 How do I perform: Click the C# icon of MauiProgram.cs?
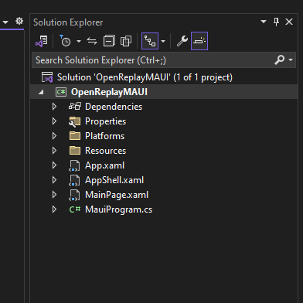point(75,209)
